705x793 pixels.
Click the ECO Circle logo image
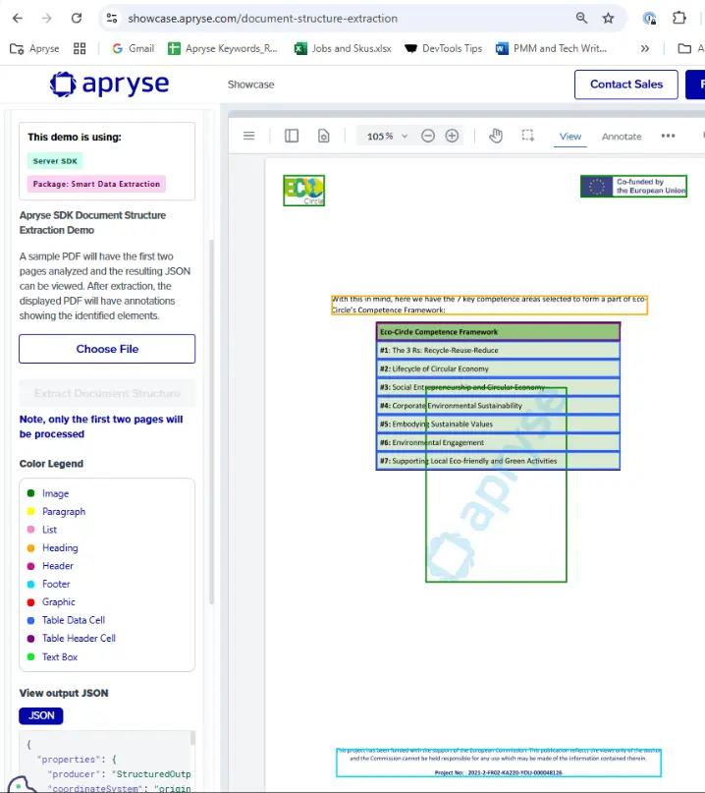click(303, 191)
